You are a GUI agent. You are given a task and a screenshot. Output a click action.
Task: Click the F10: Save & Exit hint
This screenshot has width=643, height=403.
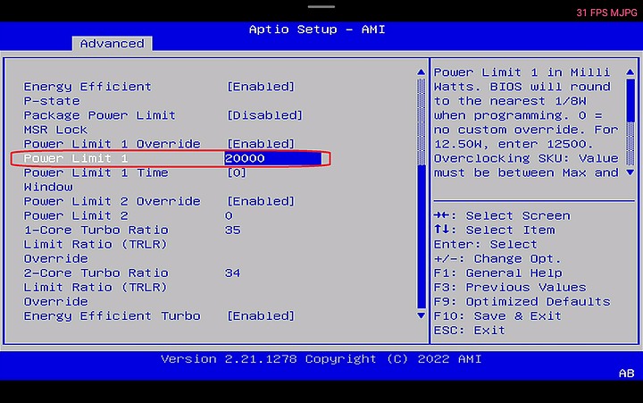497,316
